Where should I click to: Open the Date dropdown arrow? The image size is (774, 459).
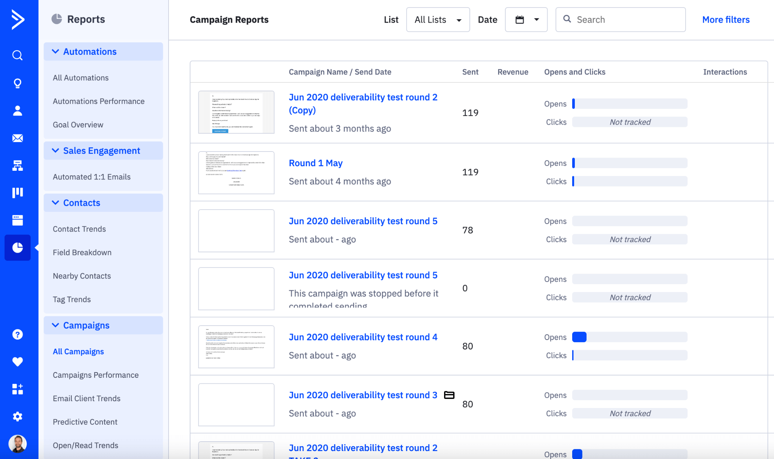pos(536,20)
